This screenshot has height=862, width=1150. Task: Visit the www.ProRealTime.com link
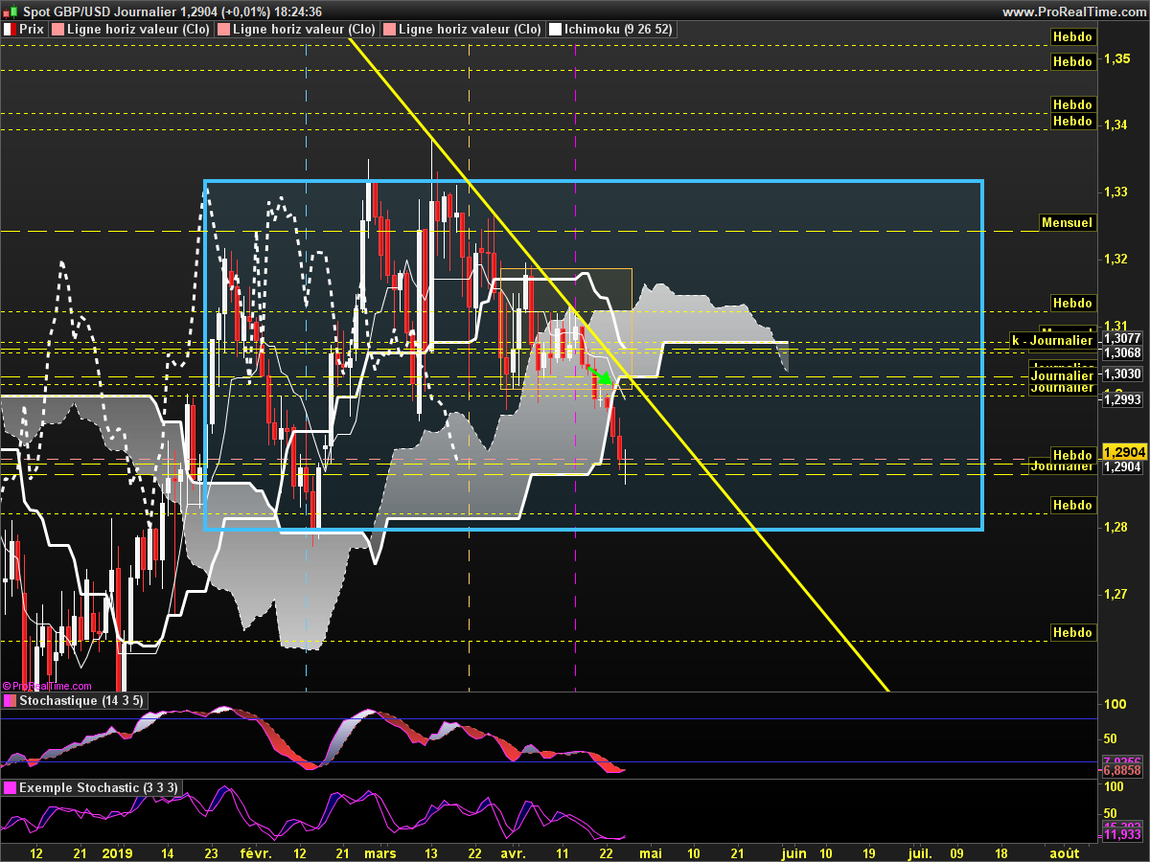pyautogui.click(x=1073, y=11)
